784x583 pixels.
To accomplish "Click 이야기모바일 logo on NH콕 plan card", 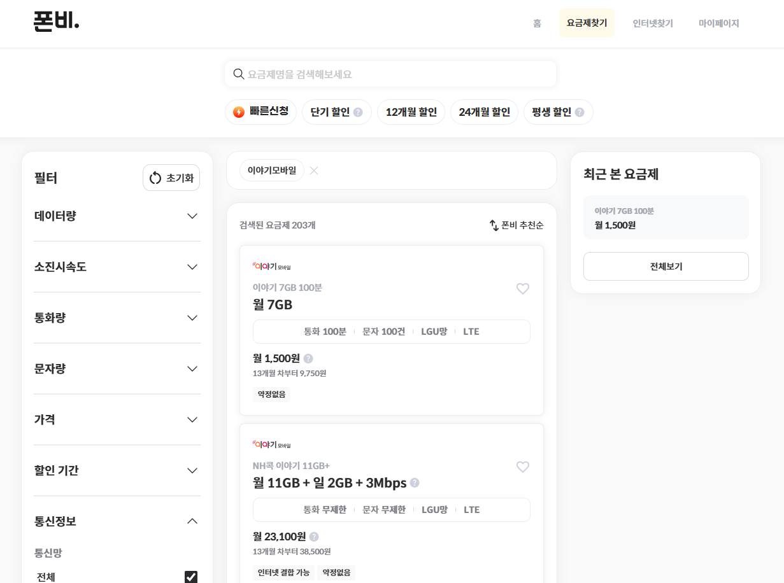I will click(x=271, y=444).
